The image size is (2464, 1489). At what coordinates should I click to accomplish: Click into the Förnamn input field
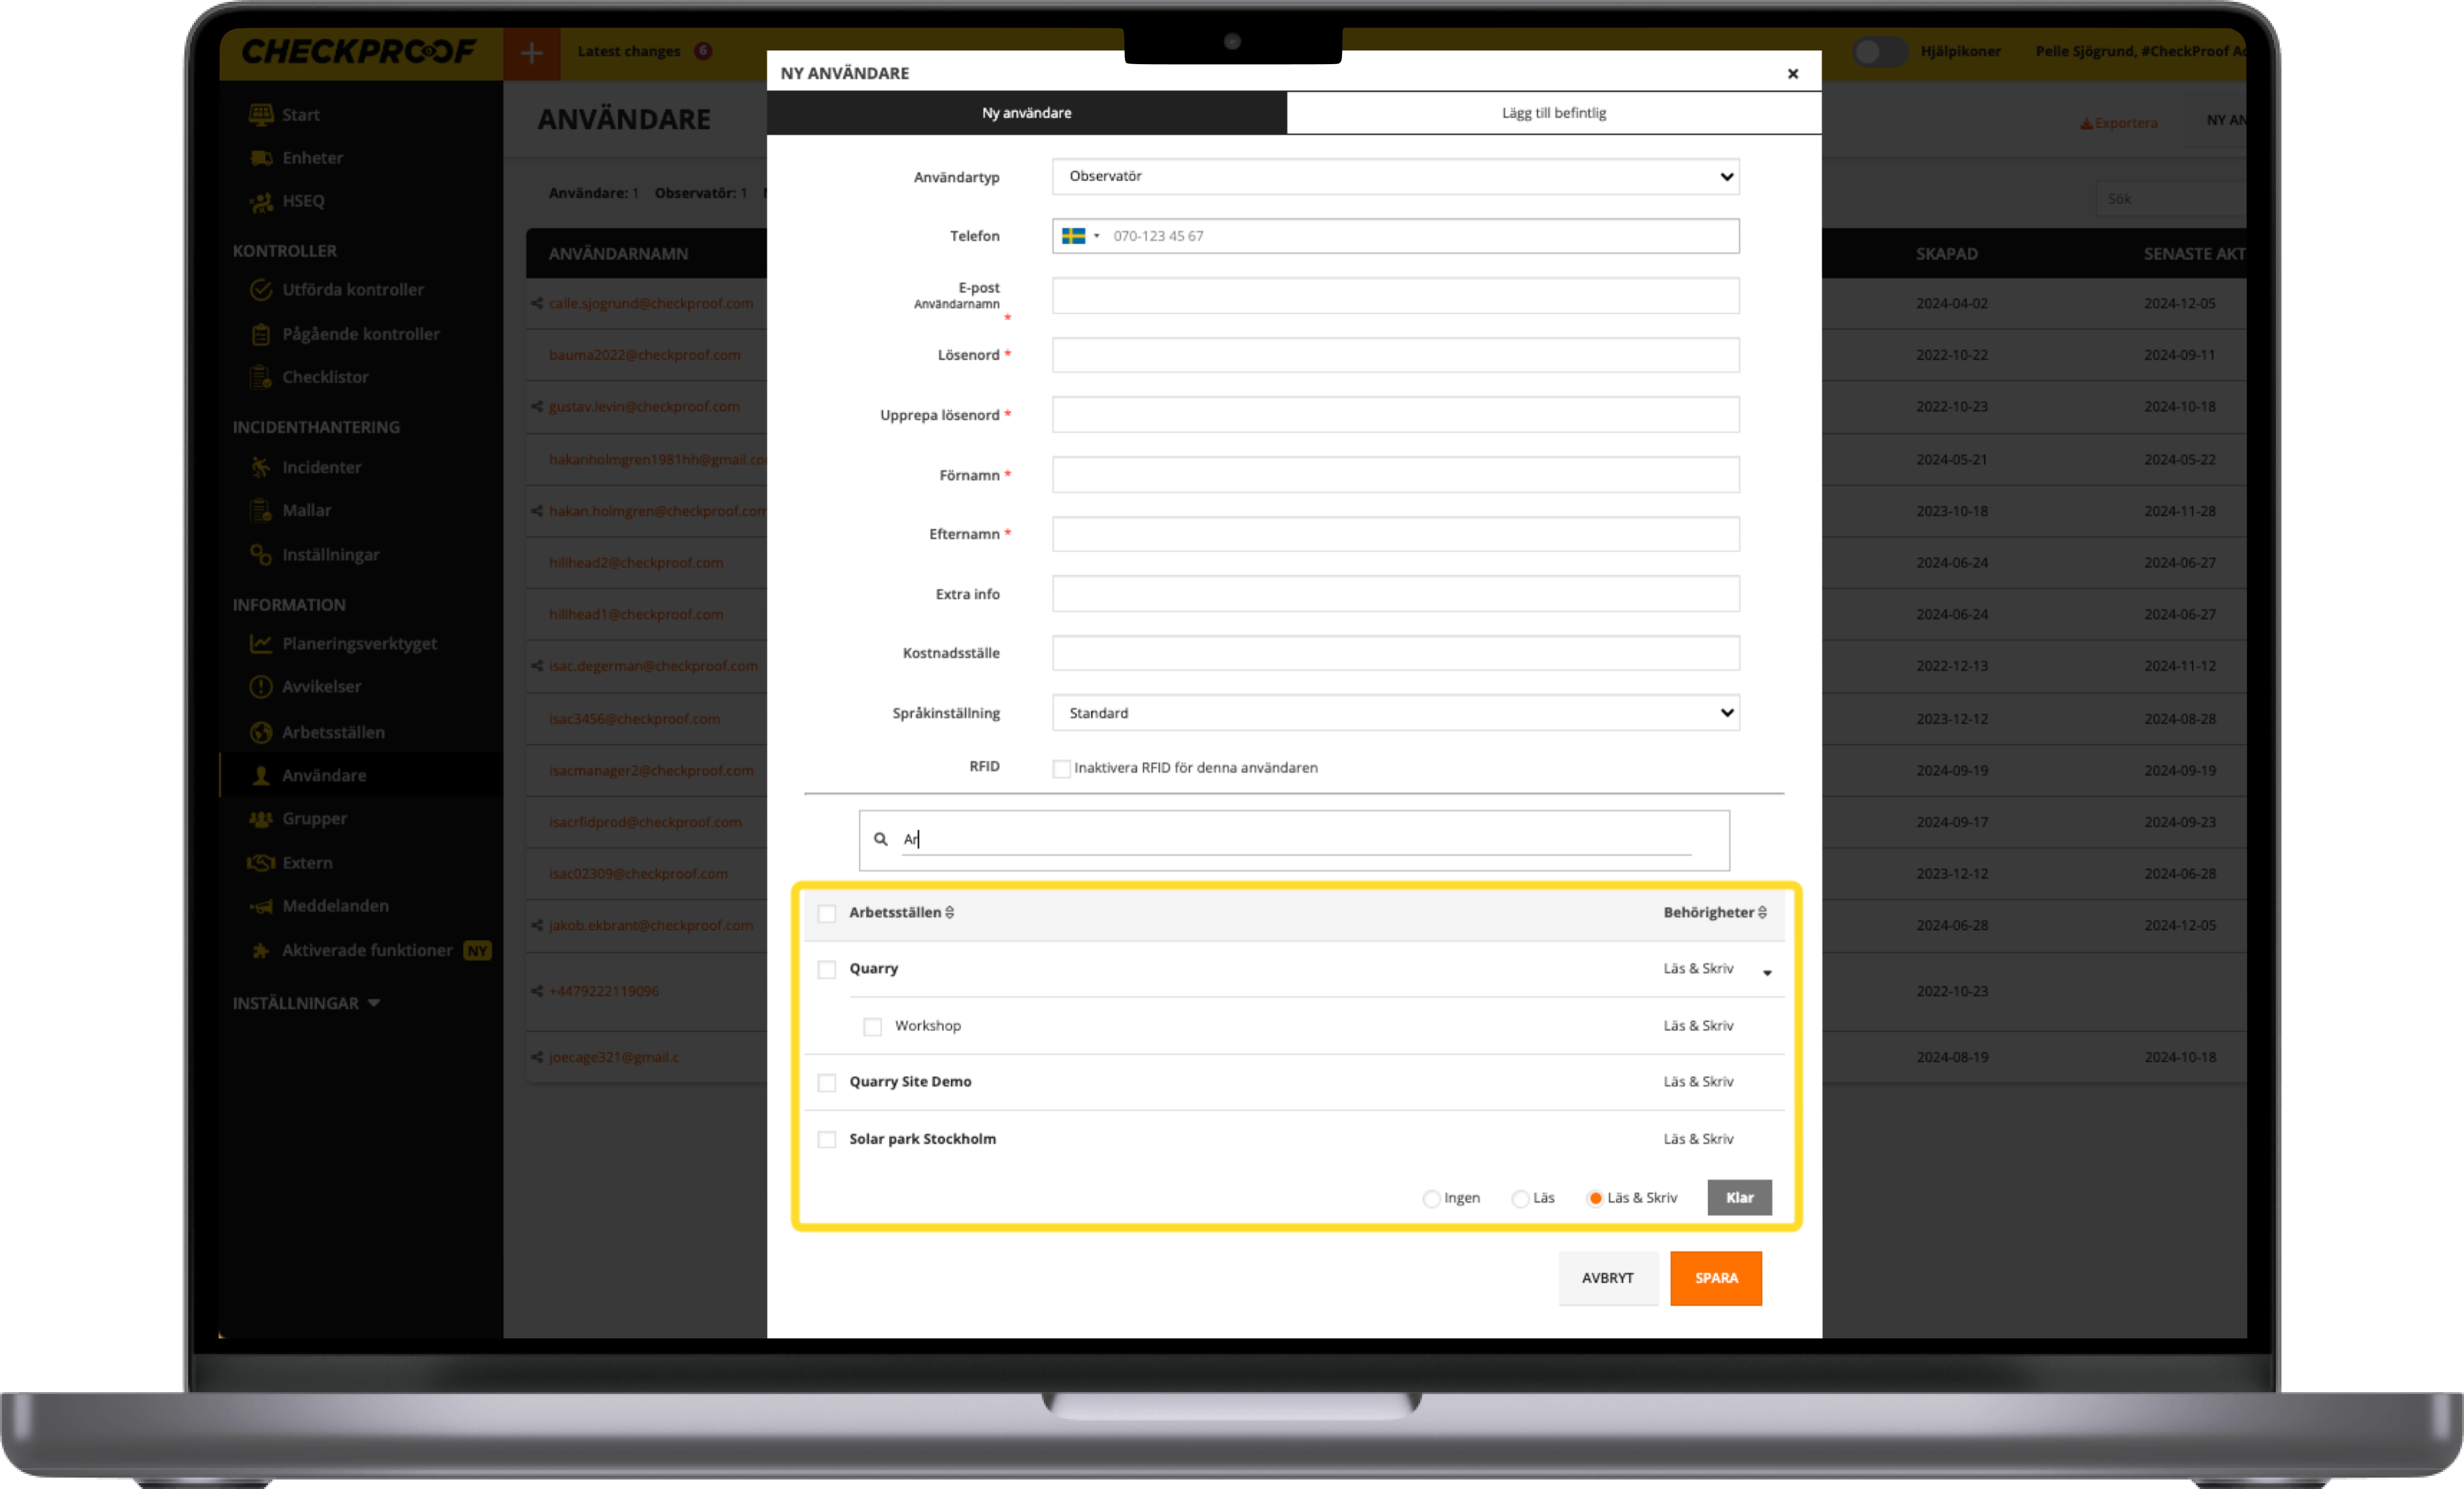point(1395,475)
